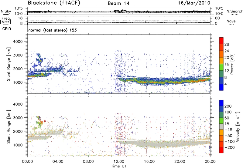243x168 pixels.
Task: Click the 4000 tick on power panel
Action: coord(18,42)
